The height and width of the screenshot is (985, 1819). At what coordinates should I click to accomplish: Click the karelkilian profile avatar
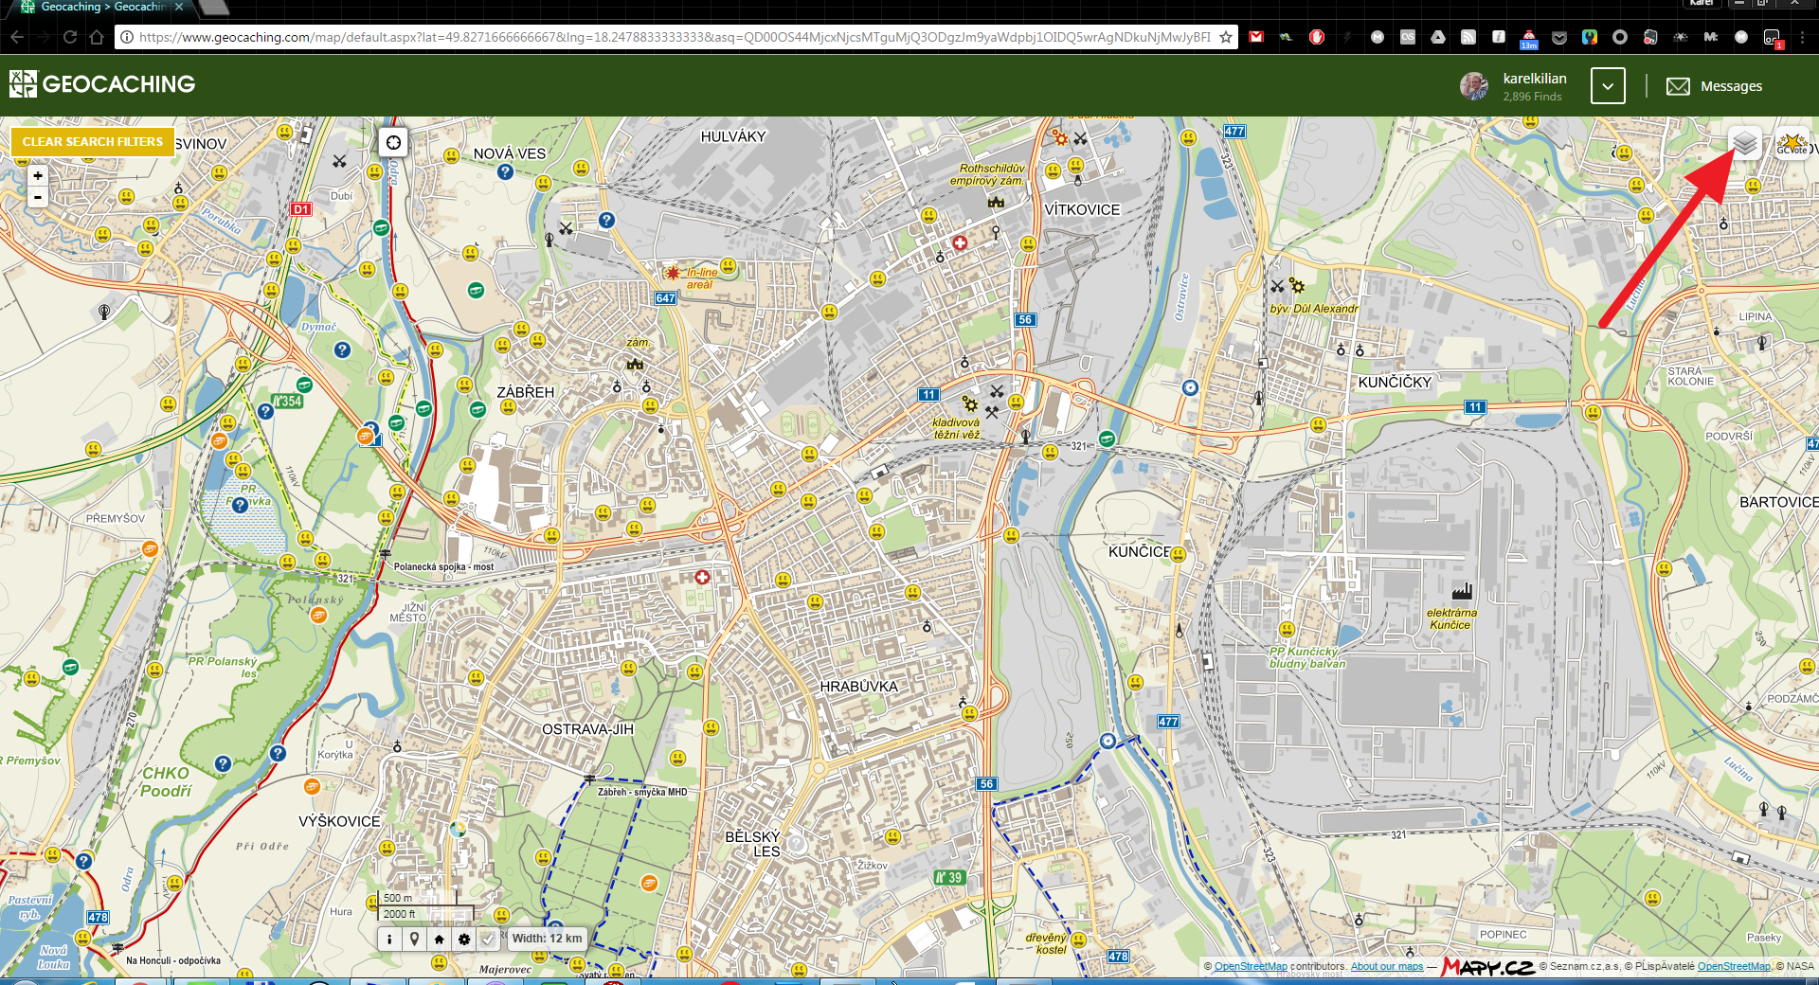(x=1474, y=86)
